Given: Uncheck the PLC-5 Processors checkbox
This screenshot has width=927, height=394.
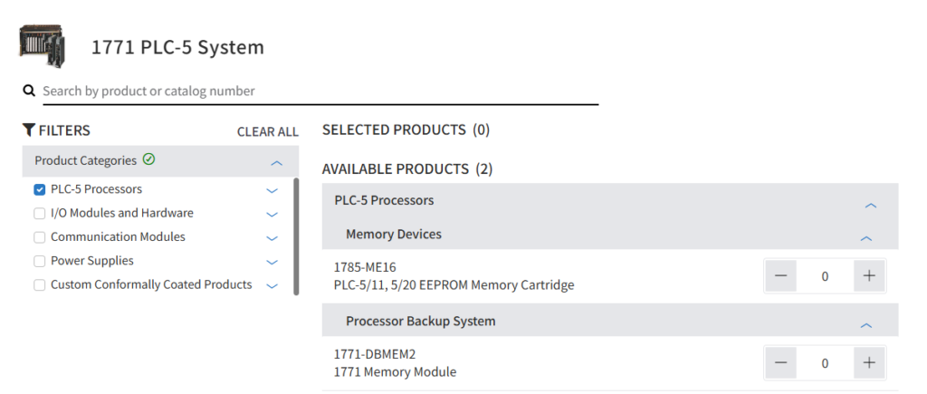Looking at the screenshot, I should coord(39,190).
